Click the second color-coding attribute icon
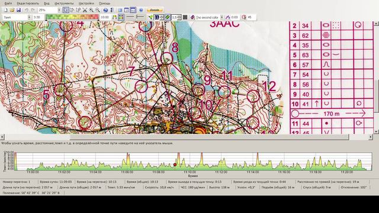The width and height of the screenshot is (379, 213). click(192, 17)
